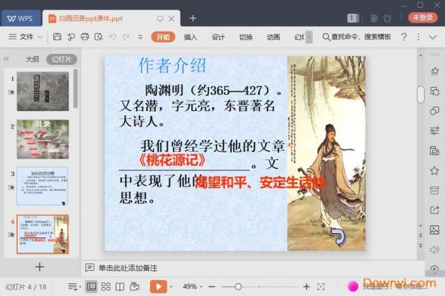Switch to slide sorter grid view
The image size is (445, 296).
106,286
